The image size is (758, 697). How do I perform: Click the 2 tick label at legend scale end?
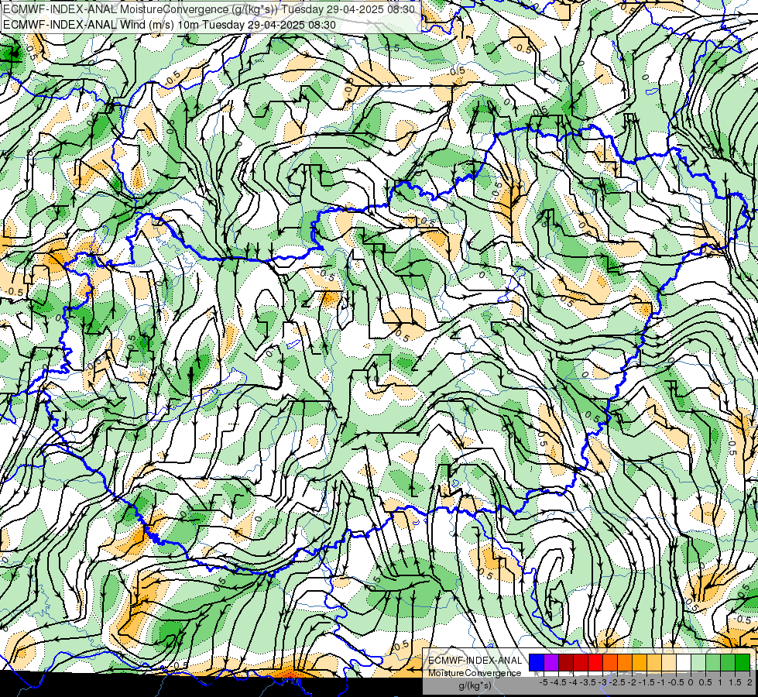tap(749, 682)
